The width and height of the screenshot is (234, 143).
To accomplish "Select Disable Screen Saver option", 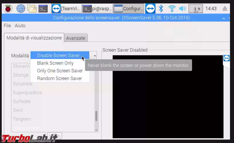I will (60, 55).
